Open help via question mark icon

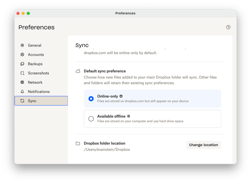228,27
